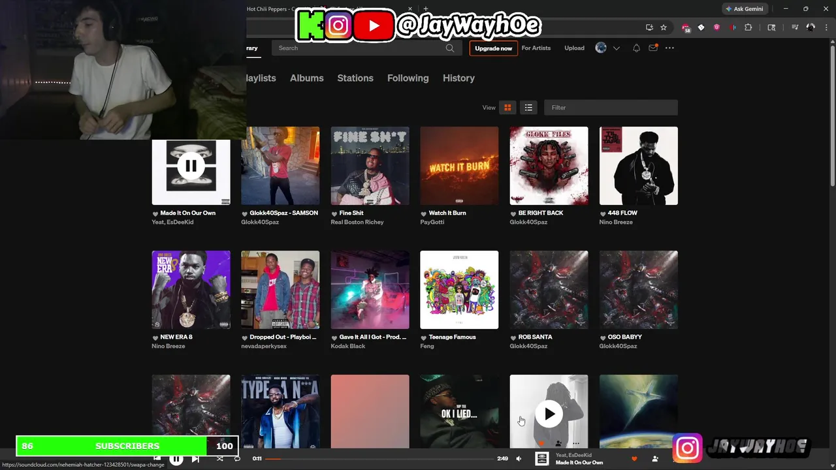Screen dimensions: 836x470
Task: Open Chrome extensions puzzle icon
Action: [x=748, y=27]
